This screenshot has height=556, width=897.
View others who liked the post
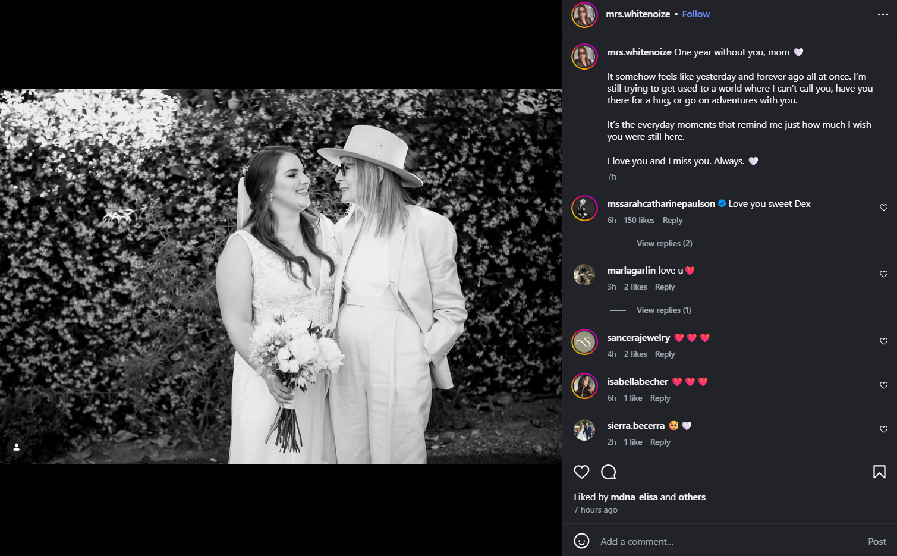[692, 497]
